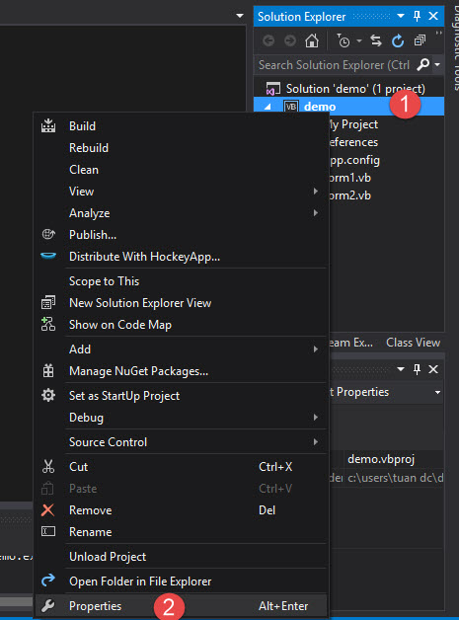Open the Pending Changes Filter dropdown arrow

359,40
